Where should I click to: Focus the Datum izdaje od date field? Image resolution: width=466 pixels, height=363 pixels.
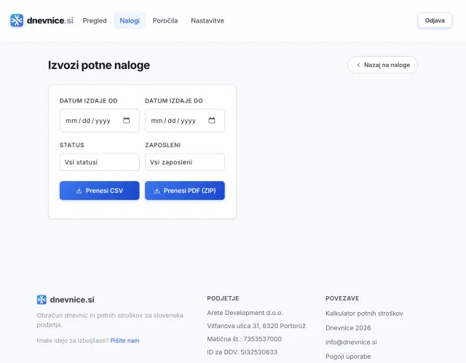(x=89, y=121)
